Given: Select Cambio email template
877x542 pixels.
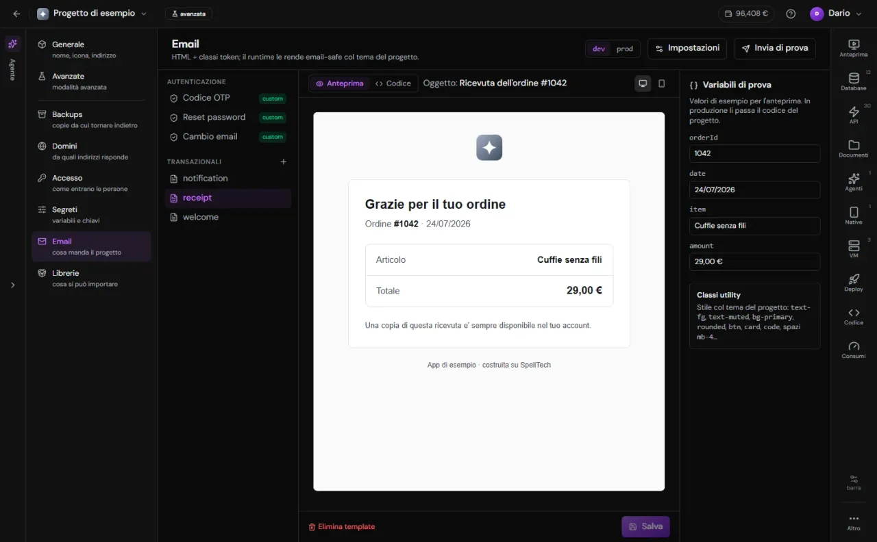Looking at the screenshot, I should point(227,136).
